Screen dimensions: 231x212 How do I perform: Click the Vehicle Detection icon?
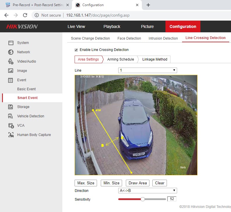pos(11,116)
